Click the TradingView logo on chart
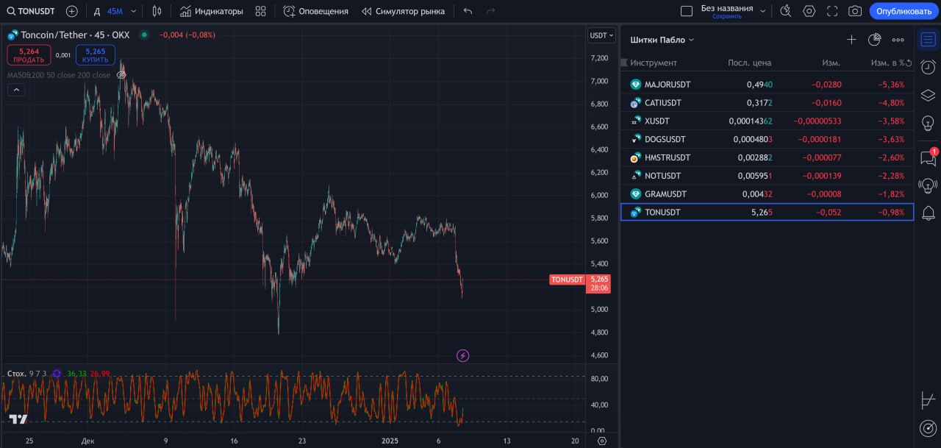 click(18, 419)
